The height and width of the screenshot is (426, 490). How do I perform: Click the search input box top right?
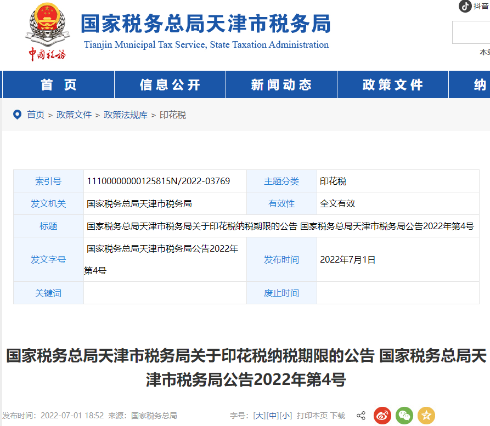471,32
